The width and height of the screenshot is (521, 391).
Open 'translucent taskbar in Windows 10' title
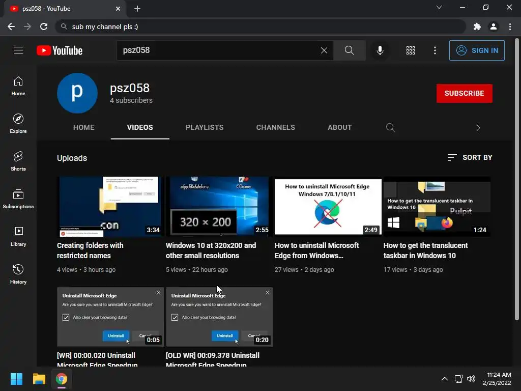pyautogui.click(x=426, y=250)
